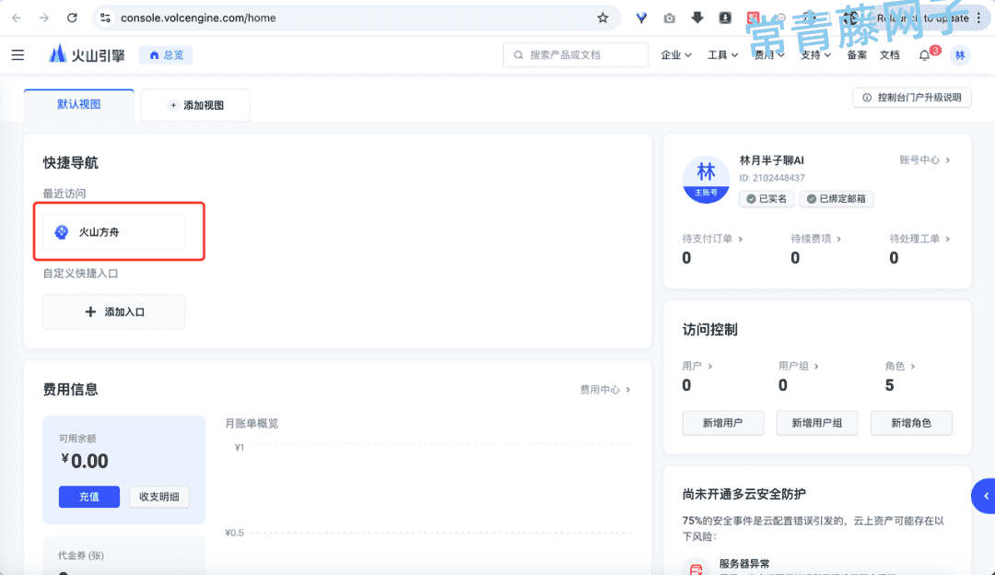The image size is (995, 575).
Task: Click the downward-arrow download extension icon
Action: pos(697,18)
